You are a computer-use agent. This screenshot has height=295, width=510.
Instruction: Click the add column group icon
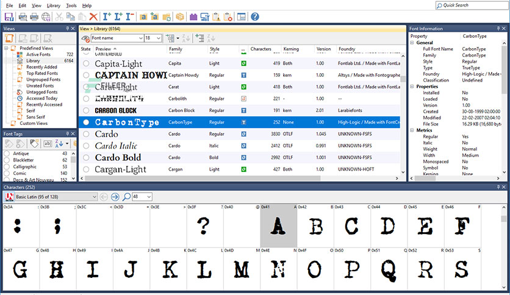pyautogui.click(x=170, y=38)
